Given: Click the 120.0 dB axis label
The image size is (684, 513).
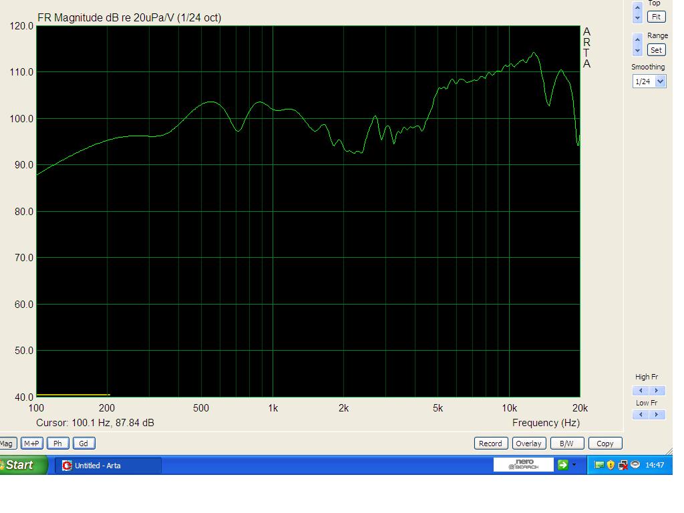Looking at the screenshot, I should (21, 26).
